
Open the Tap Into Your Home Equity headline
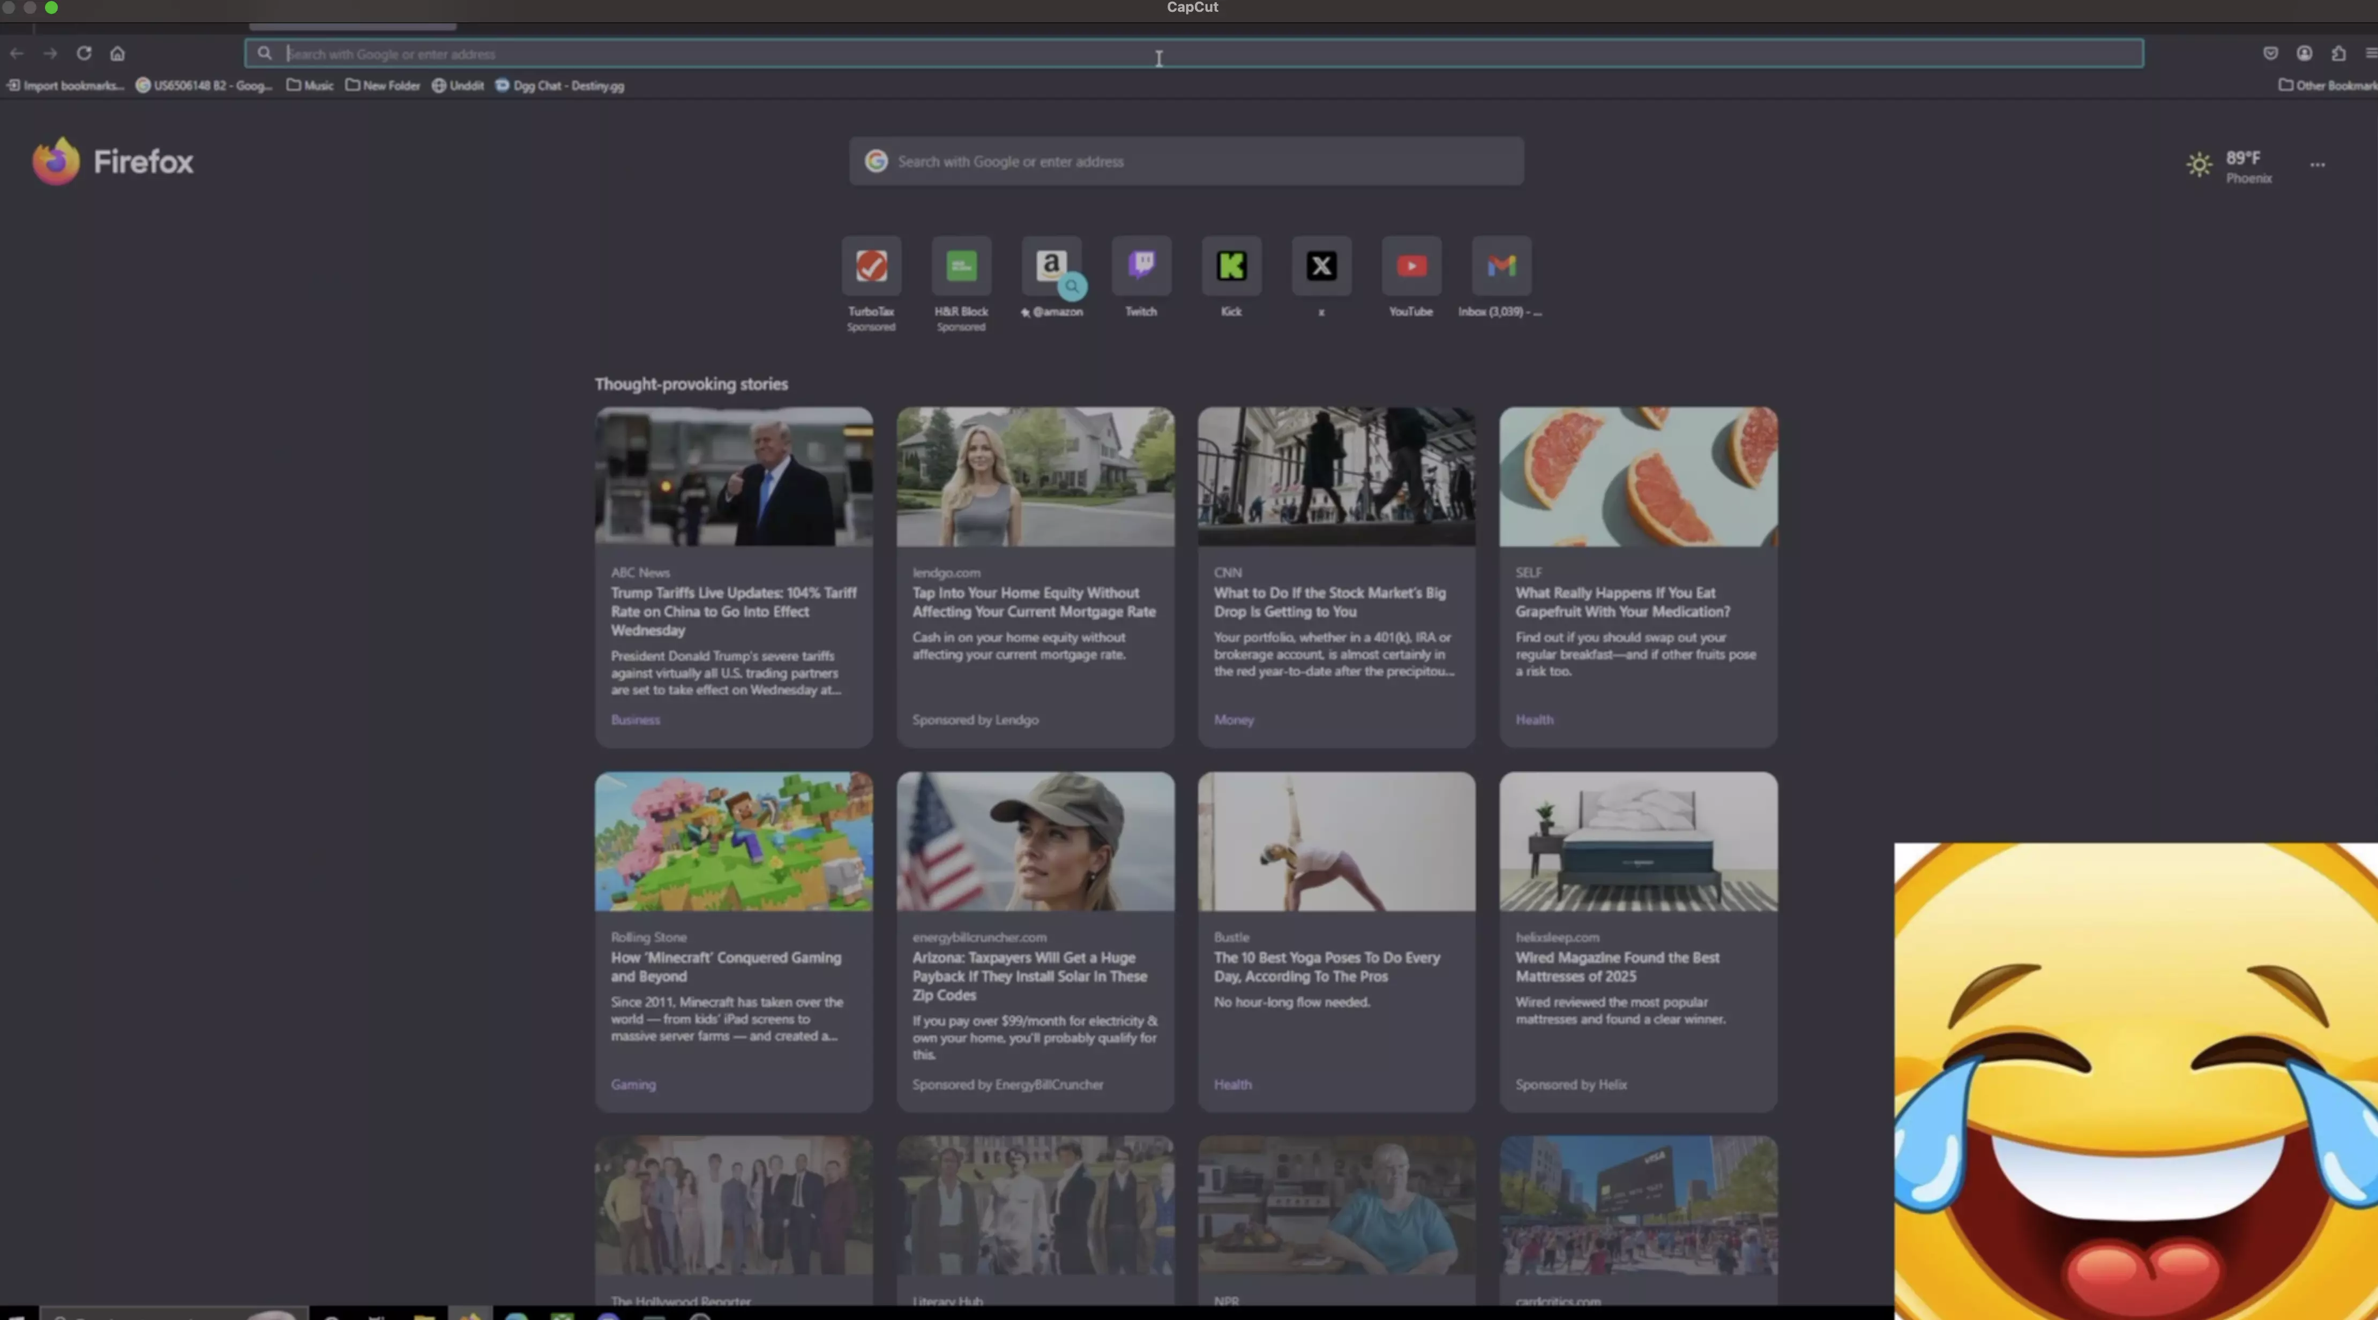pos(1034,602)
